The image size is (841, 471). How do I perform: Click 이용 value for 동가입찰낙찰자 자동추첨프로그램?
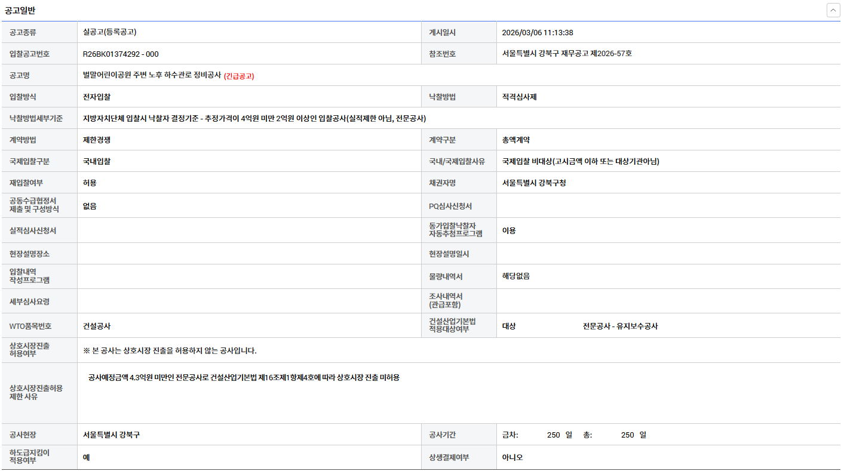pyautogui.click(x=509, y=230)
